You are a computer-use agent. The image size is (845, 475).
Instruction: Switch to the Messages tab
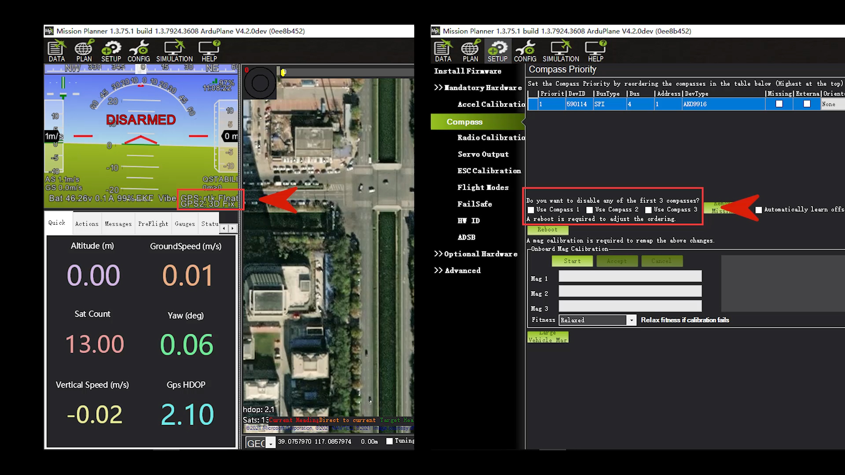pyautogui.click(x=118, y=224)
